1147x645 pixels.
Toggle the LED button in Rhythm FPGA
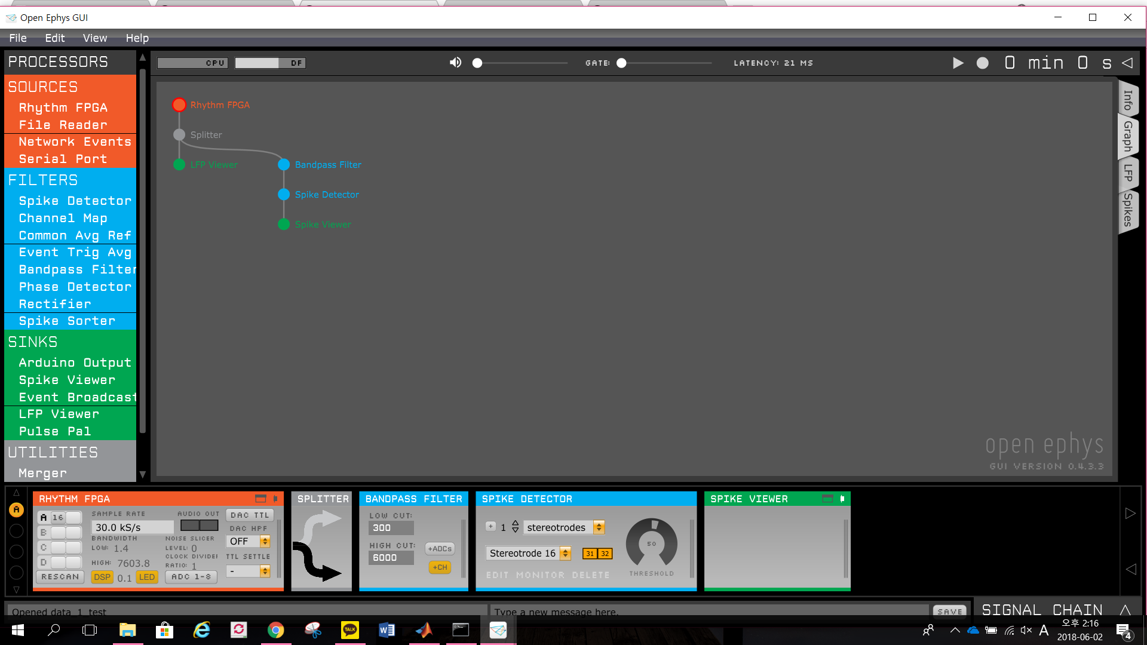tap(147, 577)
